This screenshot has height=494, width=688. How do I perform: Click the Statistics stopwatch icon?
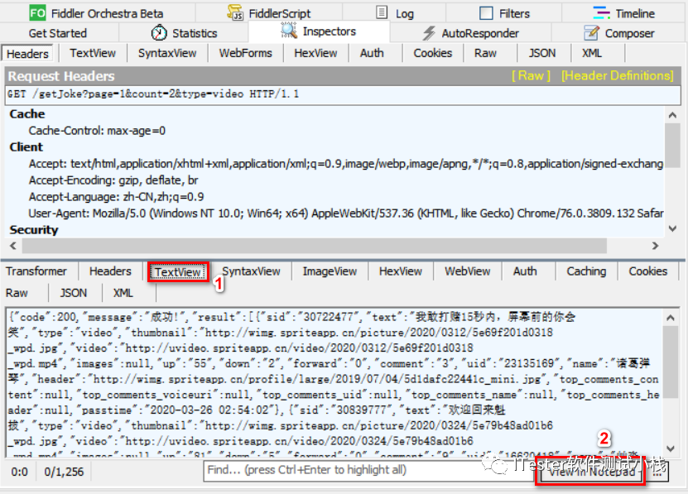pos(159,33)
